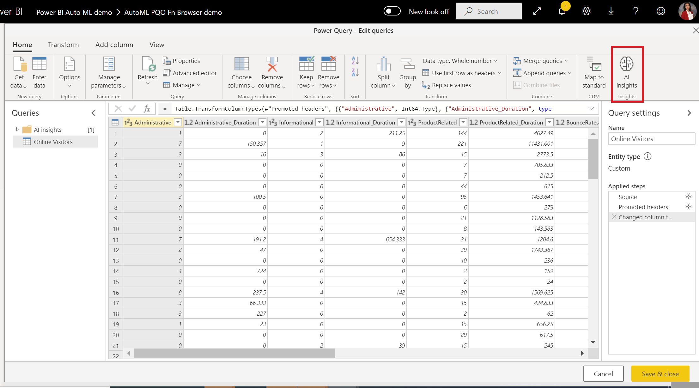Image resolution: width=699 pixels, height=388 pixels.
Task: Click the Search box
Action: tap(489, 11)
